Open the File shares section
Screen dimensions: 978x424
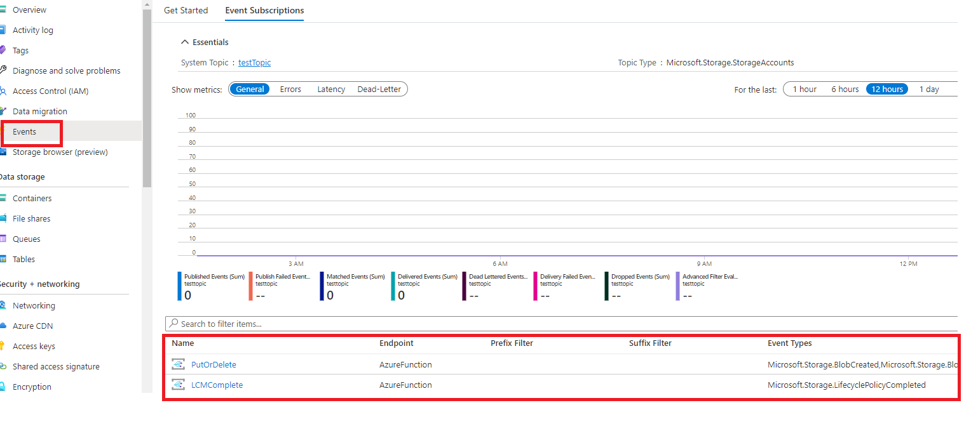coord(31,218)
